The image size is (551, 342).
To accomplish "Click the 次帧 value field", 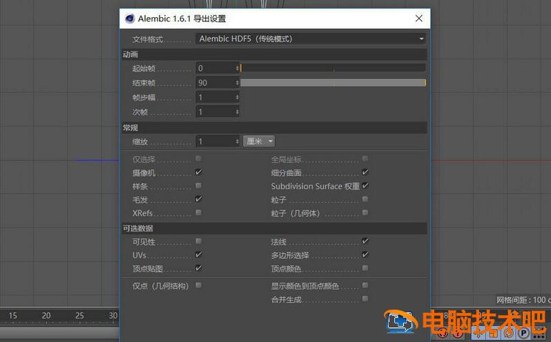I will click(x=215, y=112).
